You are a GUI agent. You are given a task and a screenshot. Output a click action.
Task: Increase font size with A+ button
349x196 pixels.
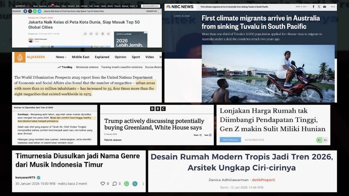pyautogui.click(x=325, y=140)
